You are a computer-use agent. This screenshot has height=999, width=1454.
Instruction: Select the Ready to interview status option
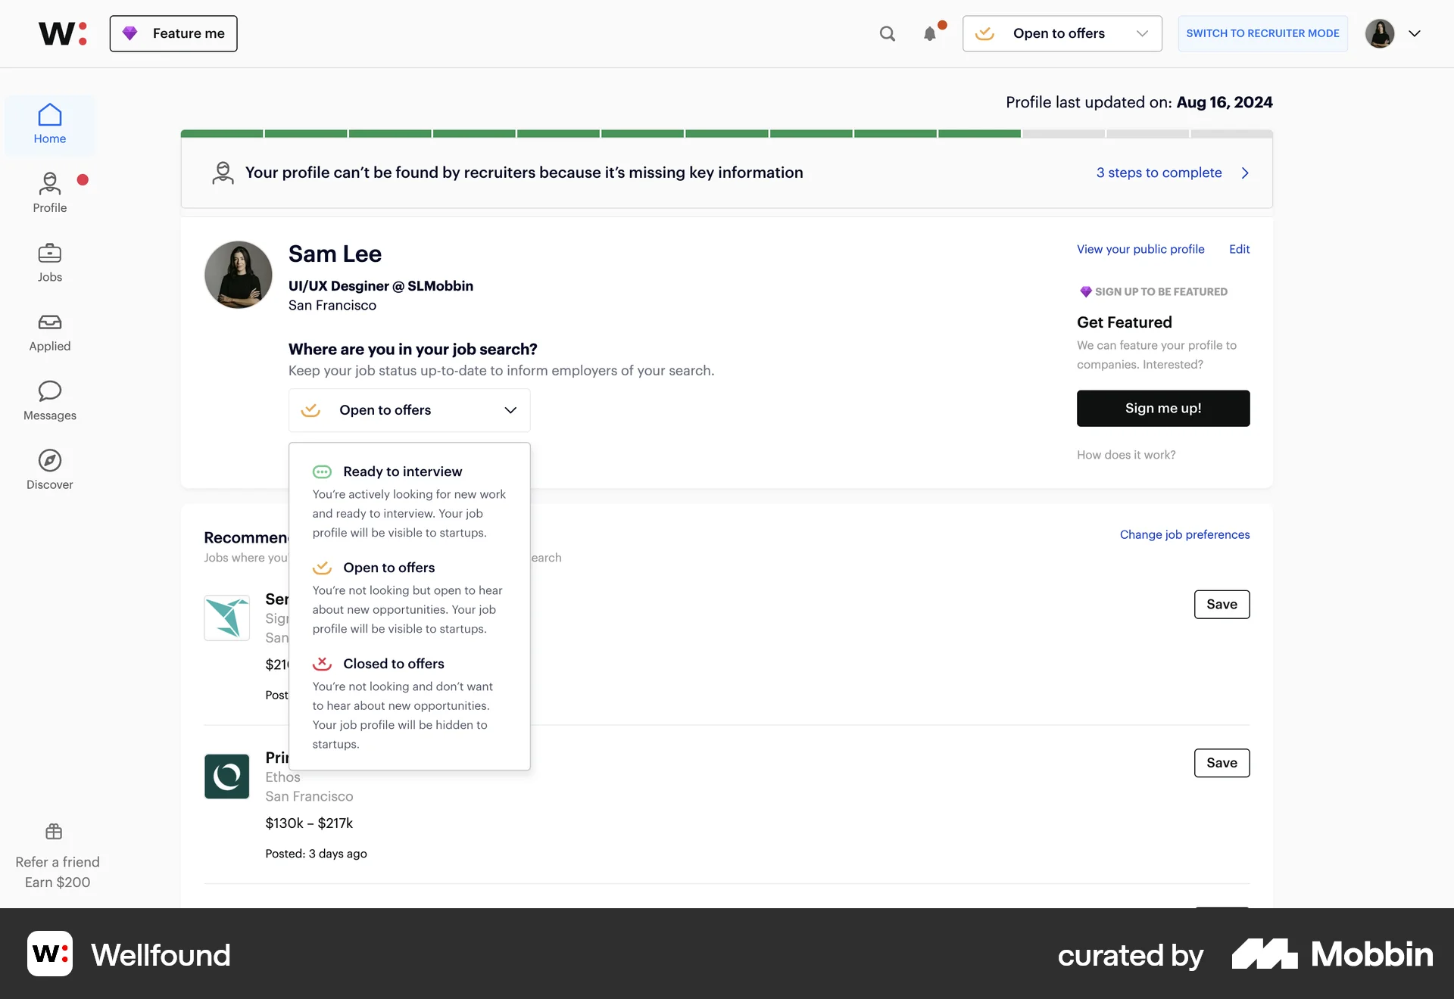(403, 471)
